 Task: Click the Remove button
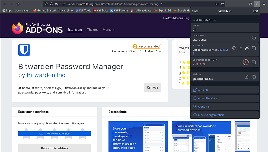[x=153, y=87]
